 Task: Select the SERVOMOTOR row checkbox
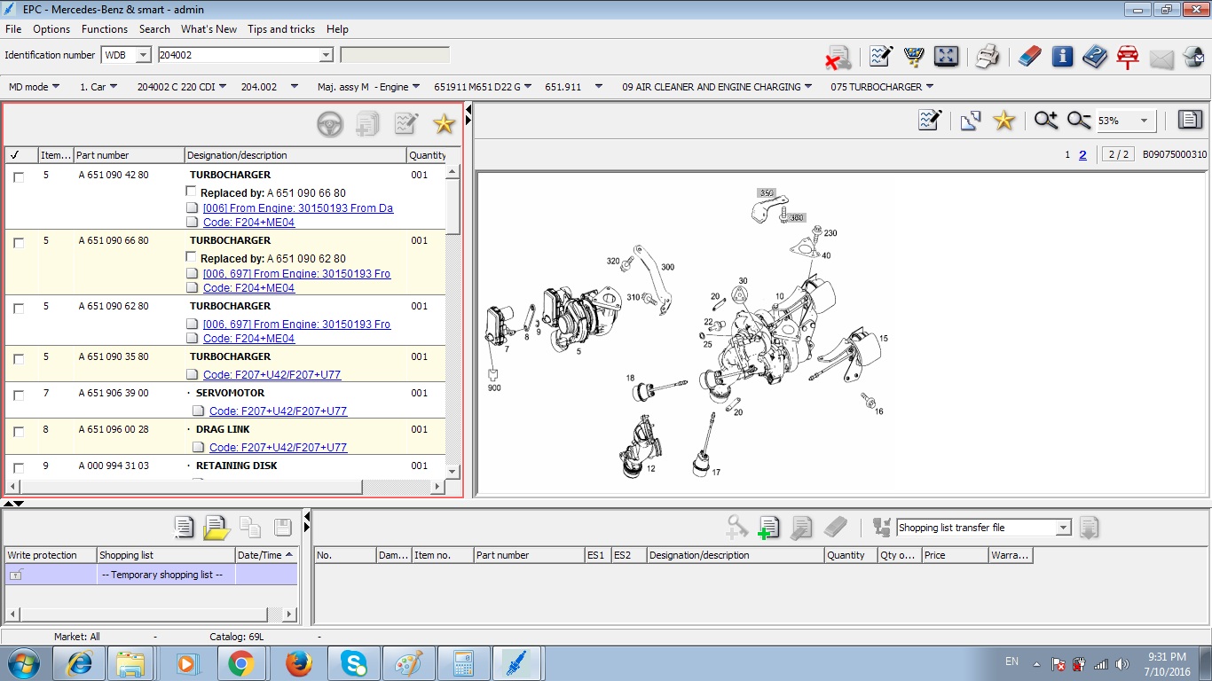(19, 395)
